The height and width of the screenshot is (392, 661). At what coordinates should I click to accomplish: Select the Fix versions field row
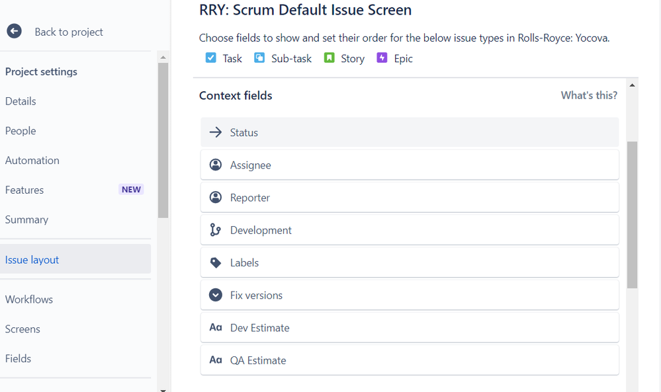click(x=410, y=295)
